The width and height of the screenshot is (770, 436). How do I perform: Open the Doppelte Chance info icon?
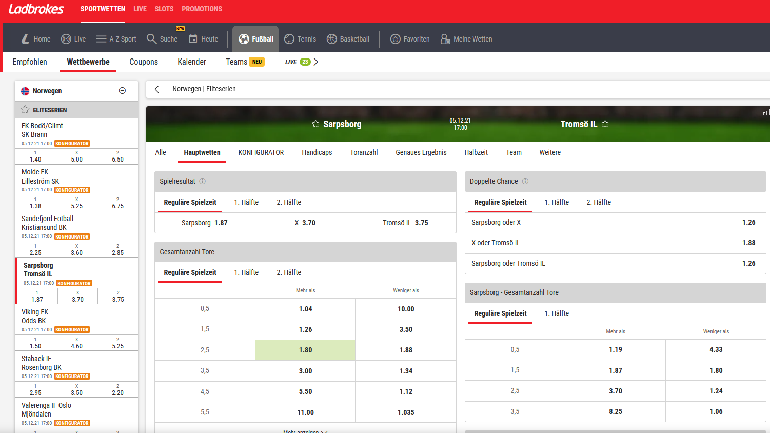point(525,181)
